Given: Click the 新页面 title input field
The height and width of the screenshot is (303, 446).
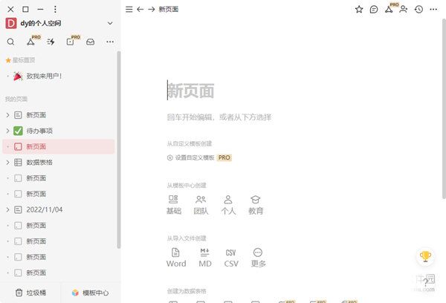Looking at the screenshot, I should click(x=190, y=91).
